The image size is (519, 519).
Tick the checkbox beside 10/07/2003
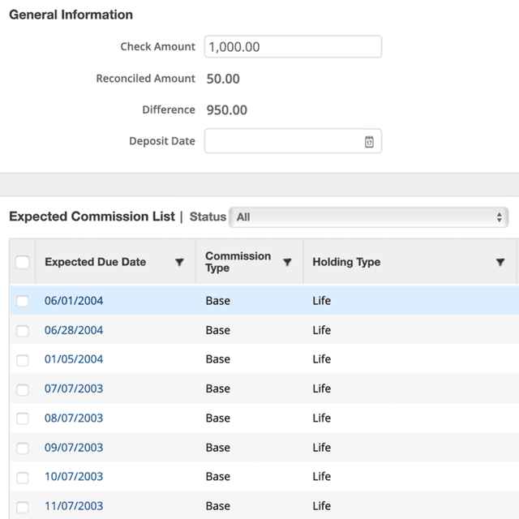(x=23, y=477)
